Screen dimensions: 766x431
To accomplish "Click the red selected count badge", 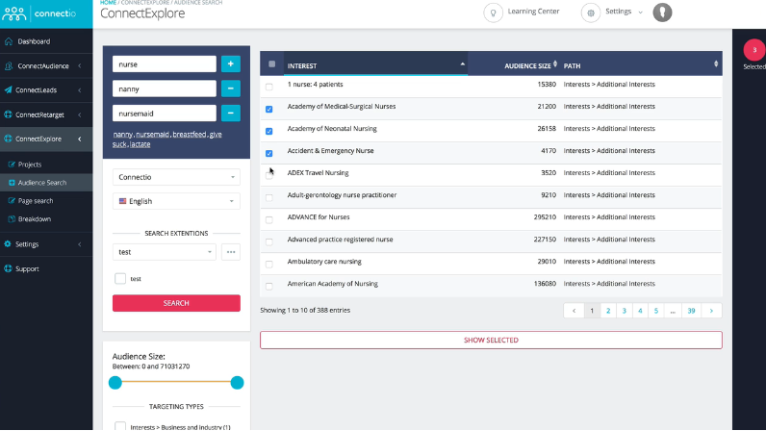I will (754, 50).
